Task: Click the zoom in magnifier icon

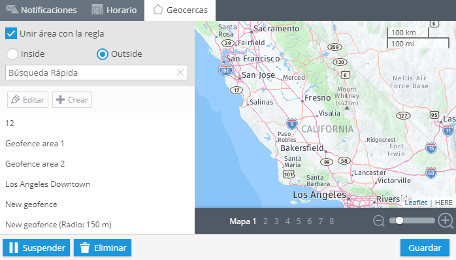Action: coord(446,221)
